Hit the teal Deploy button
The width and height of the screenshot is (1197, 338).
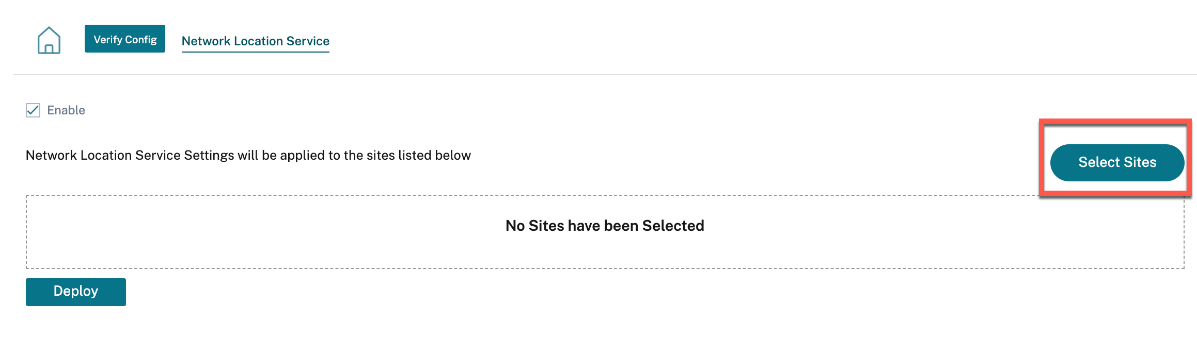(x=76, y=292)
